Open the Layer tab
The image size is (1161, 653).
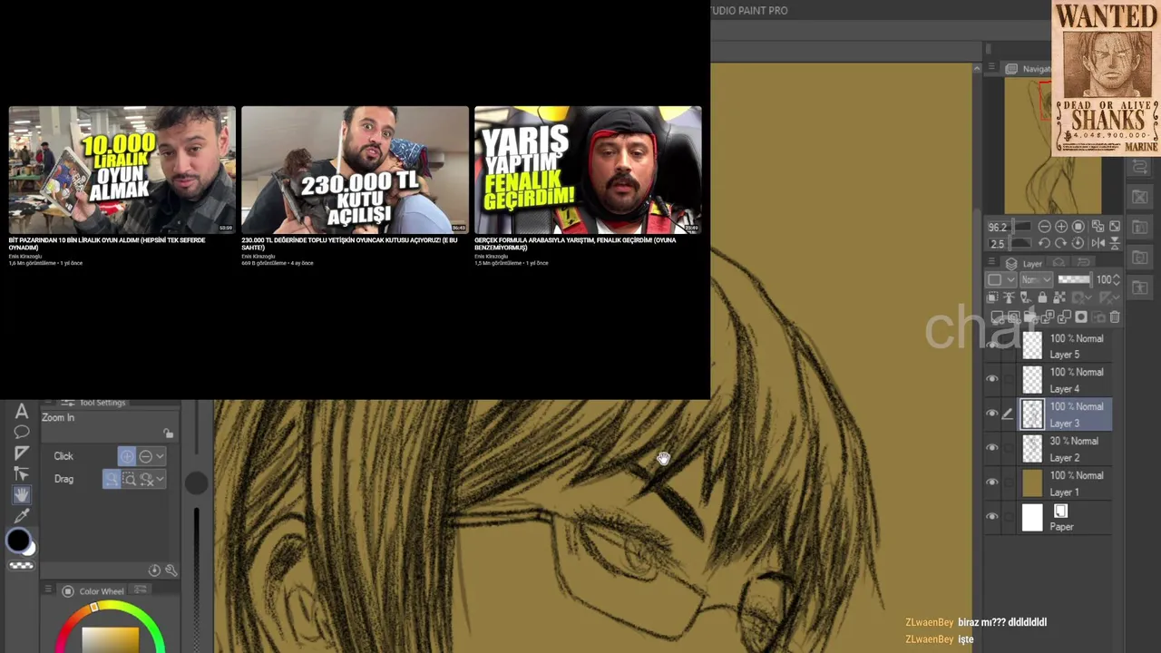click(1024, 264)
